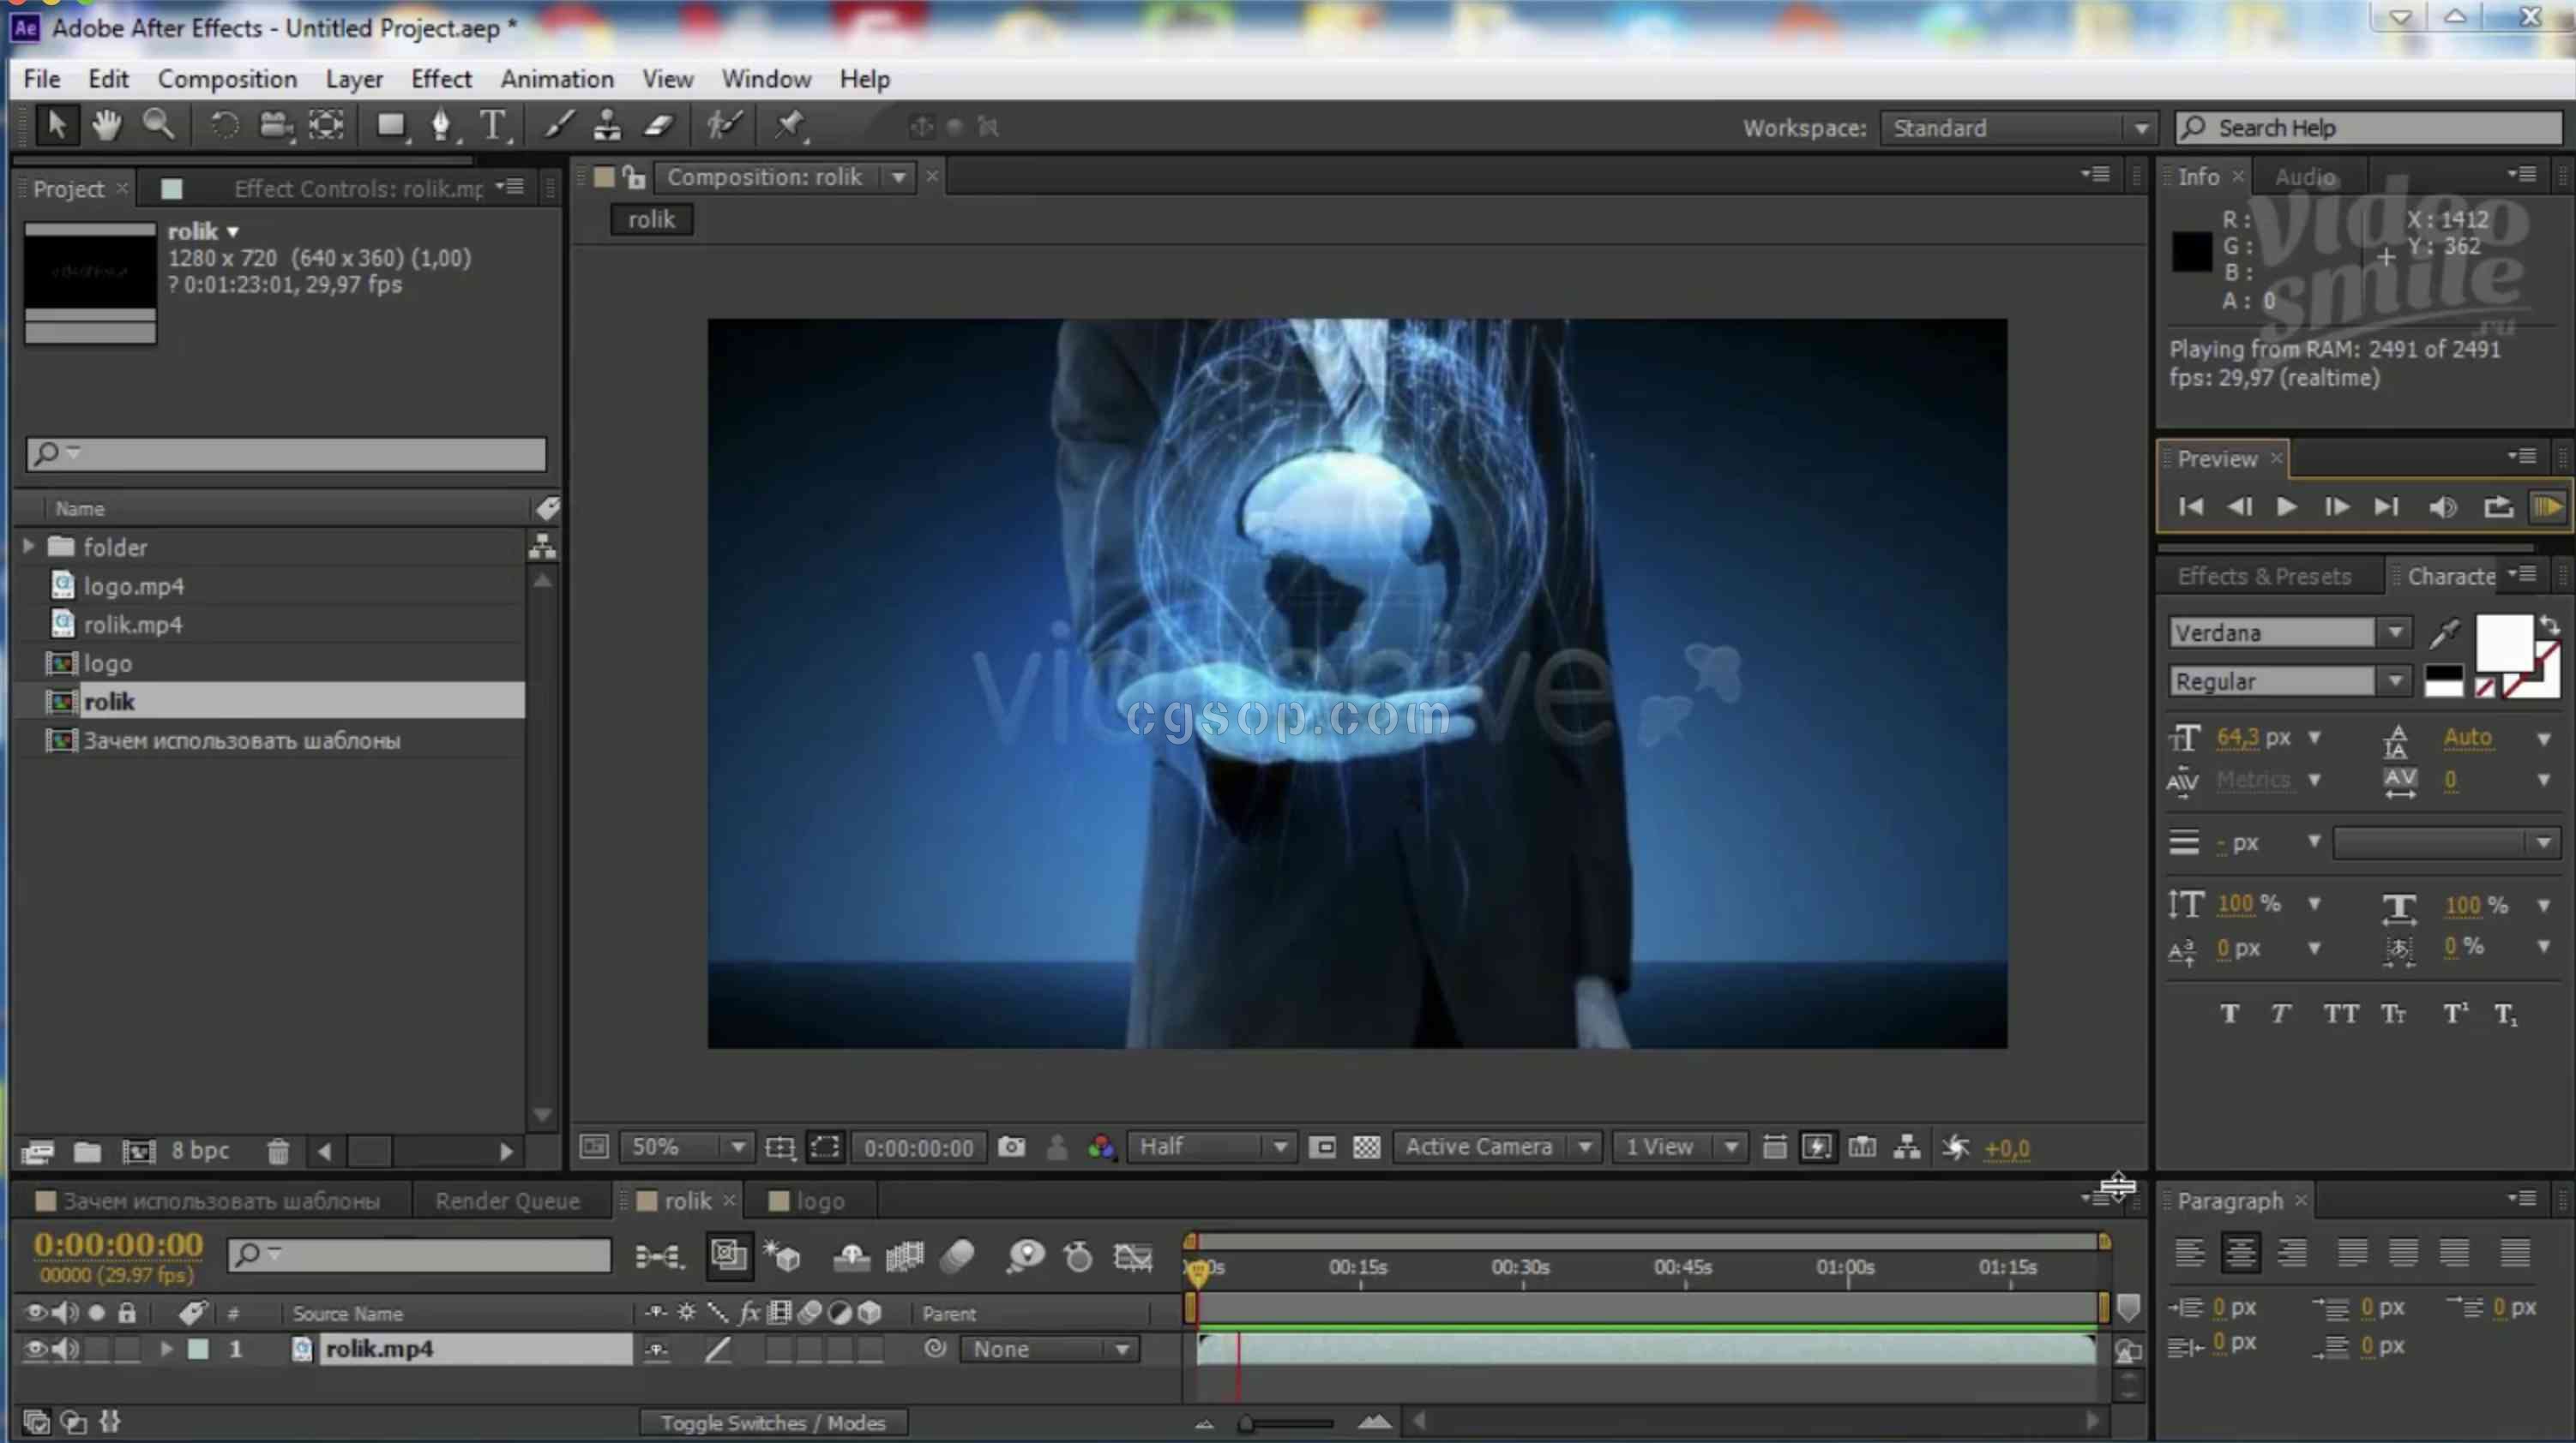Toggle transparency grid in viewer
The height and width of the screenshot is (1443, 2576).
coord(1366,1147)
